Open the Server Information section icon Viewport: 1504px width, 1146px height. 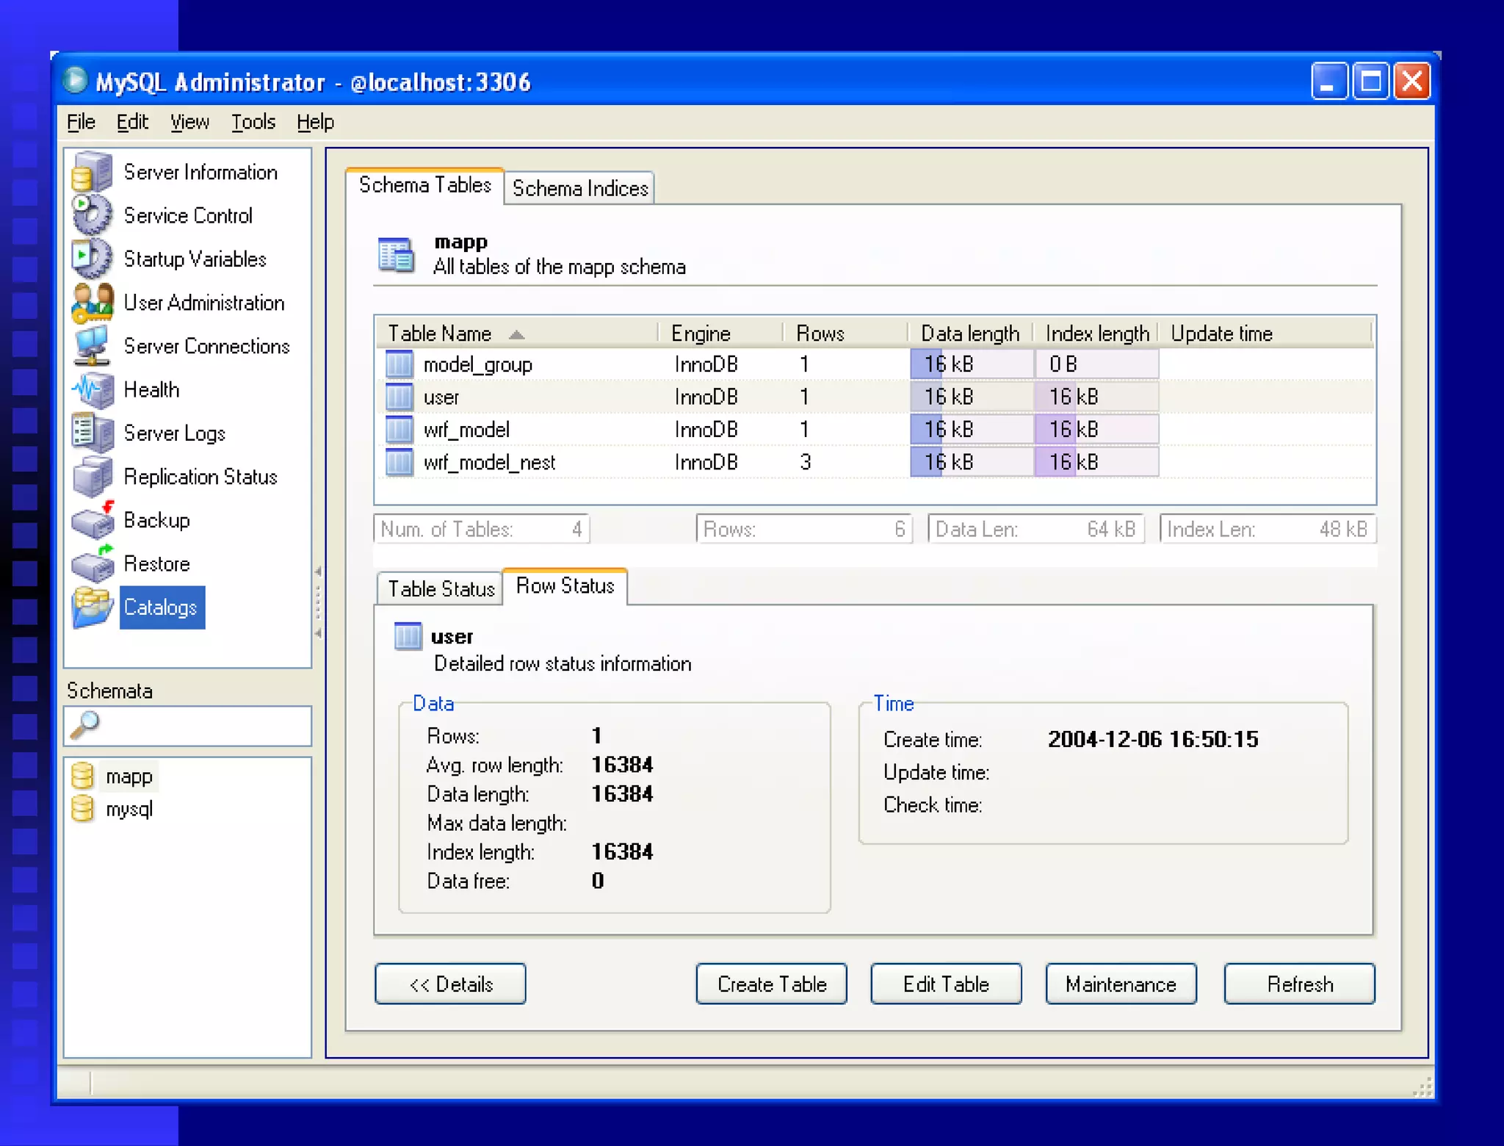[93, 173]
